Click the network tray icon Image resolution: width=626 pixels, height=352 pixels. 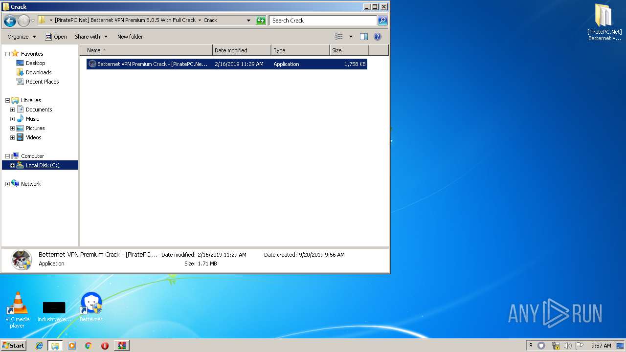pyautogui.click(x=556, y=346)
